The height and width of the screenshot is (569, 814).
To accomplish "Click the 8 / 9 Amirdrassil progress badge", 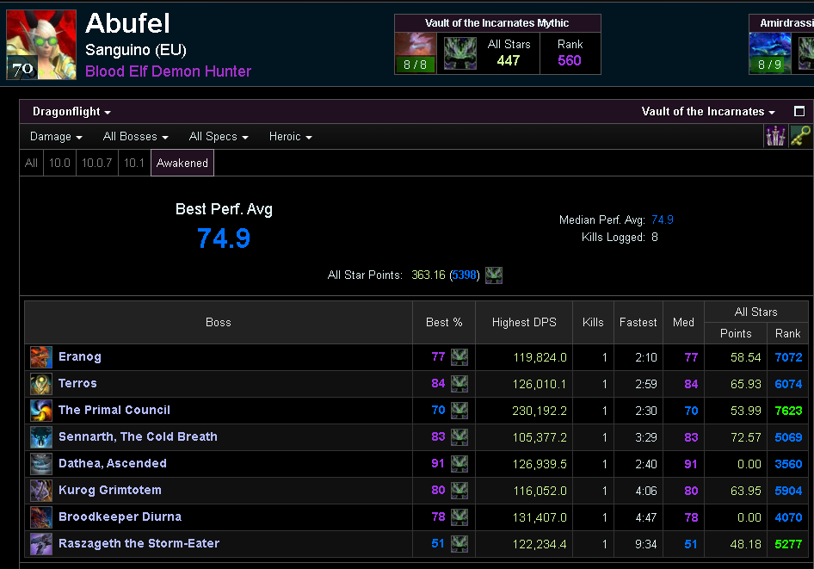I will [769, 65].
